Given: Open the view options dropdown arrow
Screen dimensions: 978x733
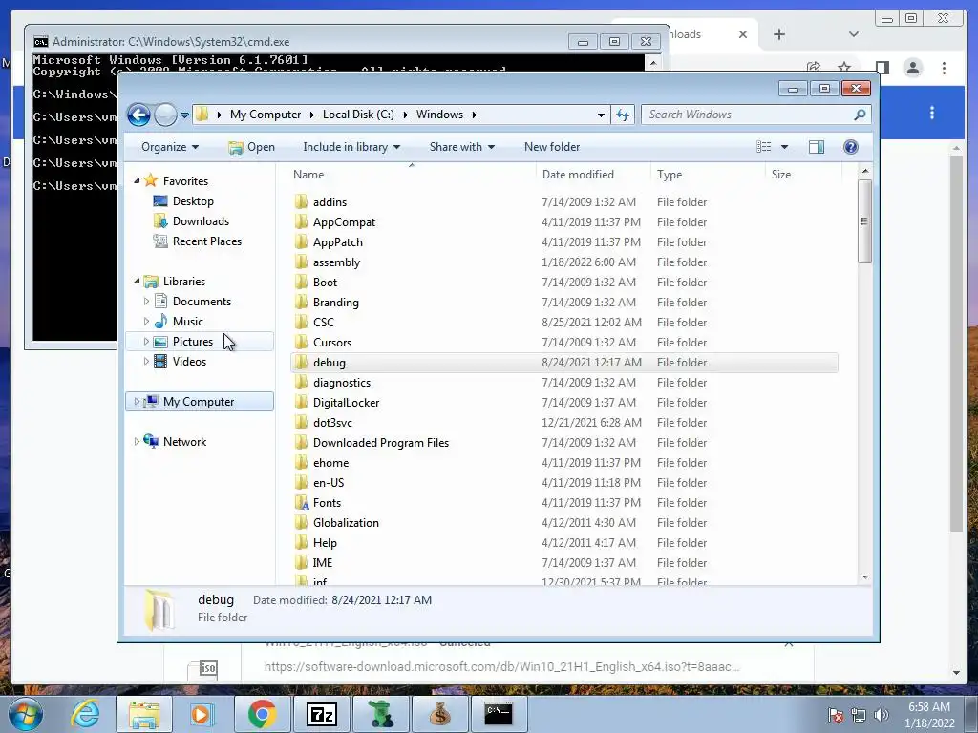Looking at the screenshot, I should (785, 147).
